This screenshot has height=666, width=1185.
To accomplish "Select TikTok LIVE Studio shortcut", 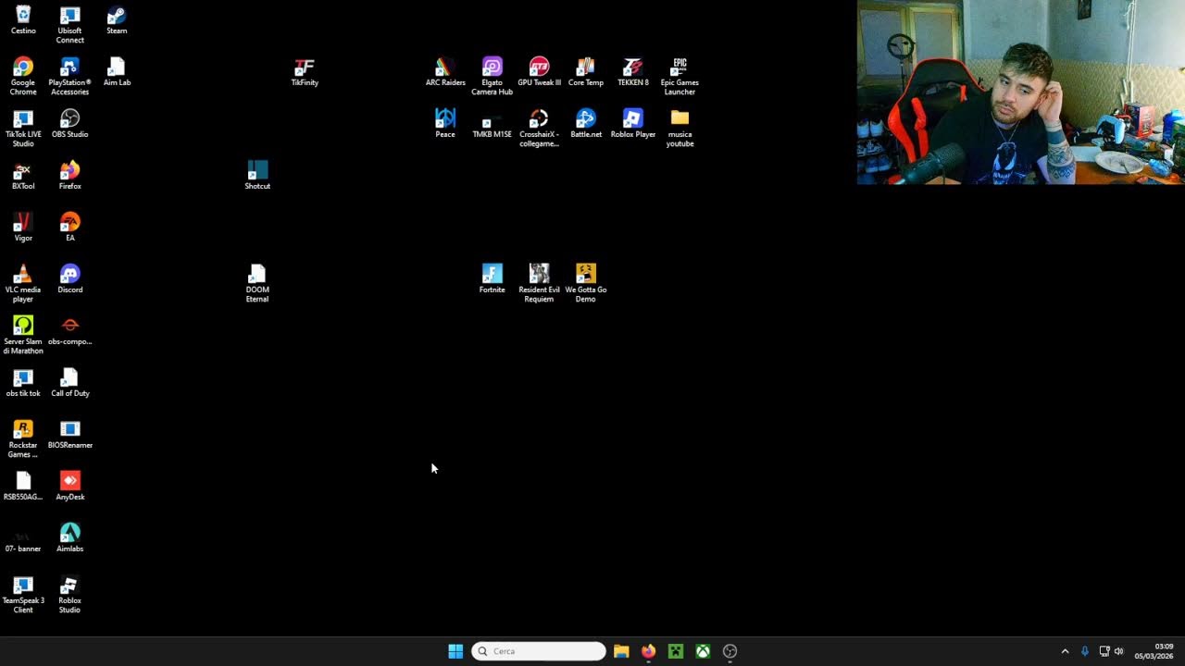I will [23, 128].
